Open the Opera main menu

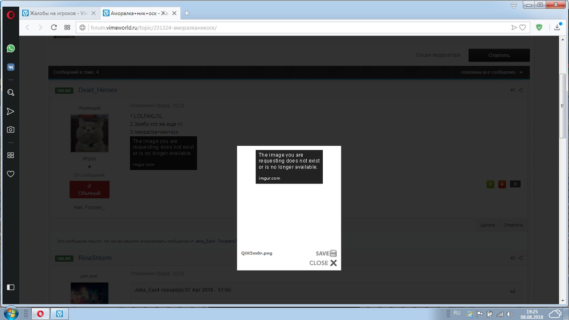point(11,15)
